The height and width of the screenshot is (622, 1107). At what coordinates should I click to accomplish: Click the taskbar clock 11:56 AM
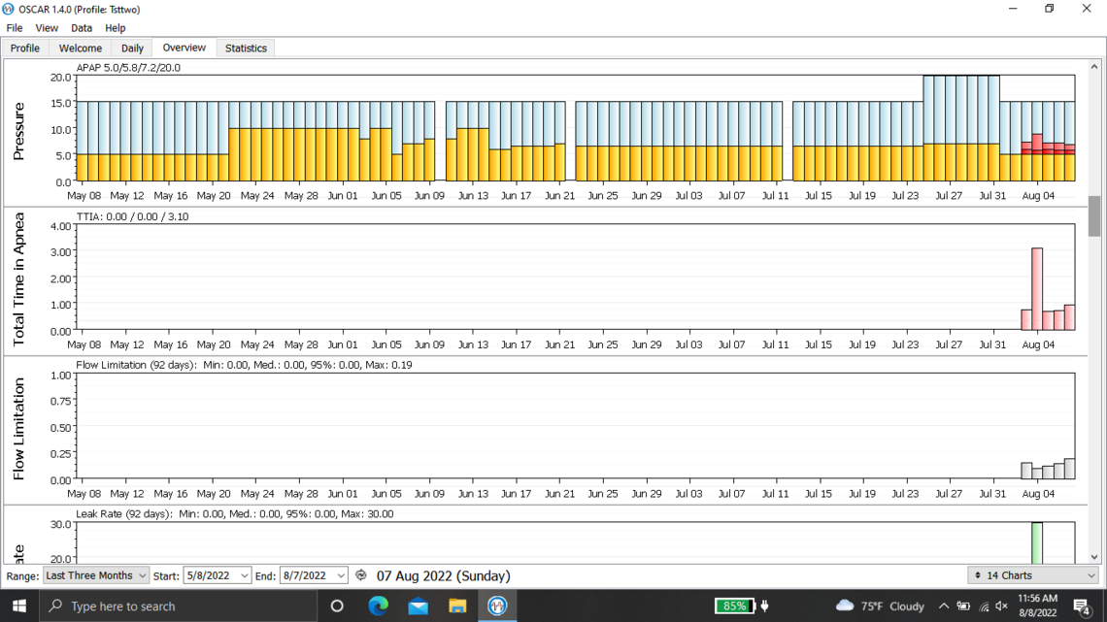(x=1038, y=606)
